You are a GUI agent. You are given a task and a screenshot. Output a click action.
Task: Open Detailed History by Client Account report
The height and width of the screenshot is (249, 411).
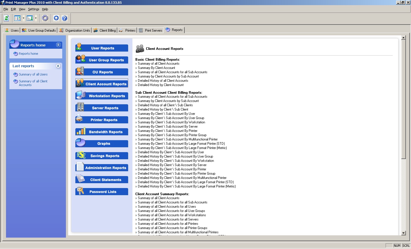coord(161,85)
